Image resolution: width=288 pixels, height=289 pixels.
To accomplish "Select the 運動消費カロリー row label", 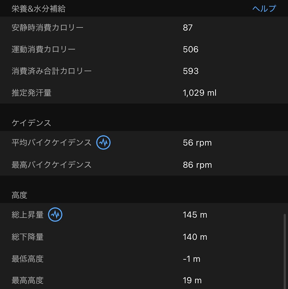I will (x=43, y=49).
